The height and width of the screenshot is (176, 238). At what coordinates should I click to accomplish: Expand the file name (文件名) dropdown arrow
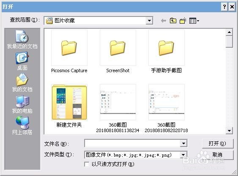click(x=183, y=143)
